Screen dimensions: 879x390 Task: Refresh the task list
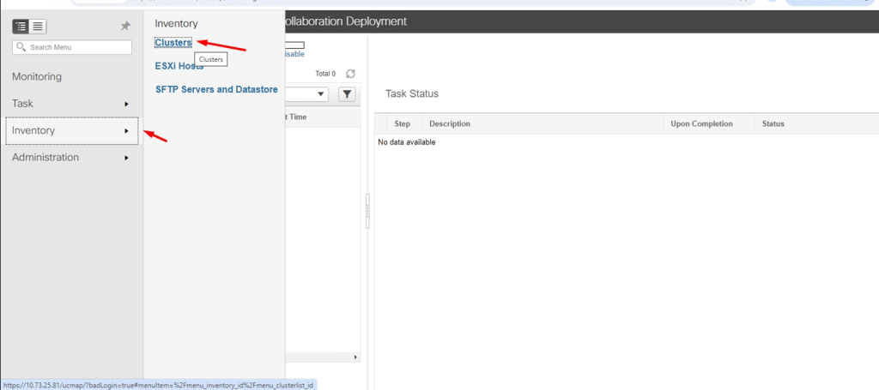click(350, 75)
